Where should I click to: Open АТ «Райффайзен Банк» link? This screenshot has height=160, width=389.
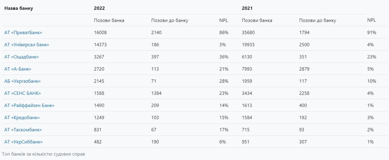tap(29, 105)
